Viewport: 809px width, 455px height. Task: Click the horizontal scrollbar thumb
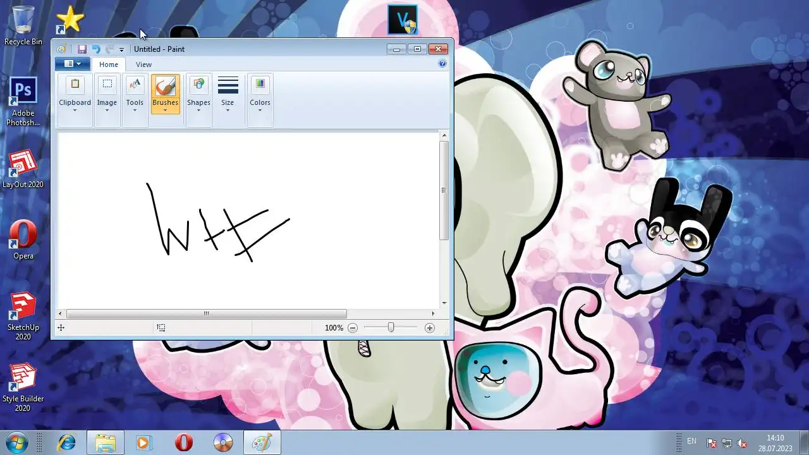coord(206,313)
